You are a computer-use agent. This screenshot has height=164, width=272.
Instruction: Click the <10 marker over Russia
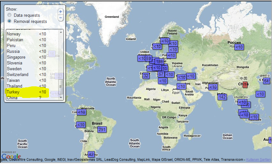(x=239, y=47)
